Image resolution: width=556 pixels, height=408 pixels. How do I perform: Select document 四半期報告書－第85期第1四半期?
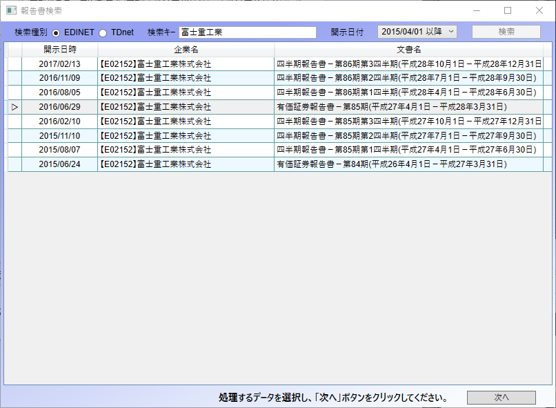tap(408, 150)
